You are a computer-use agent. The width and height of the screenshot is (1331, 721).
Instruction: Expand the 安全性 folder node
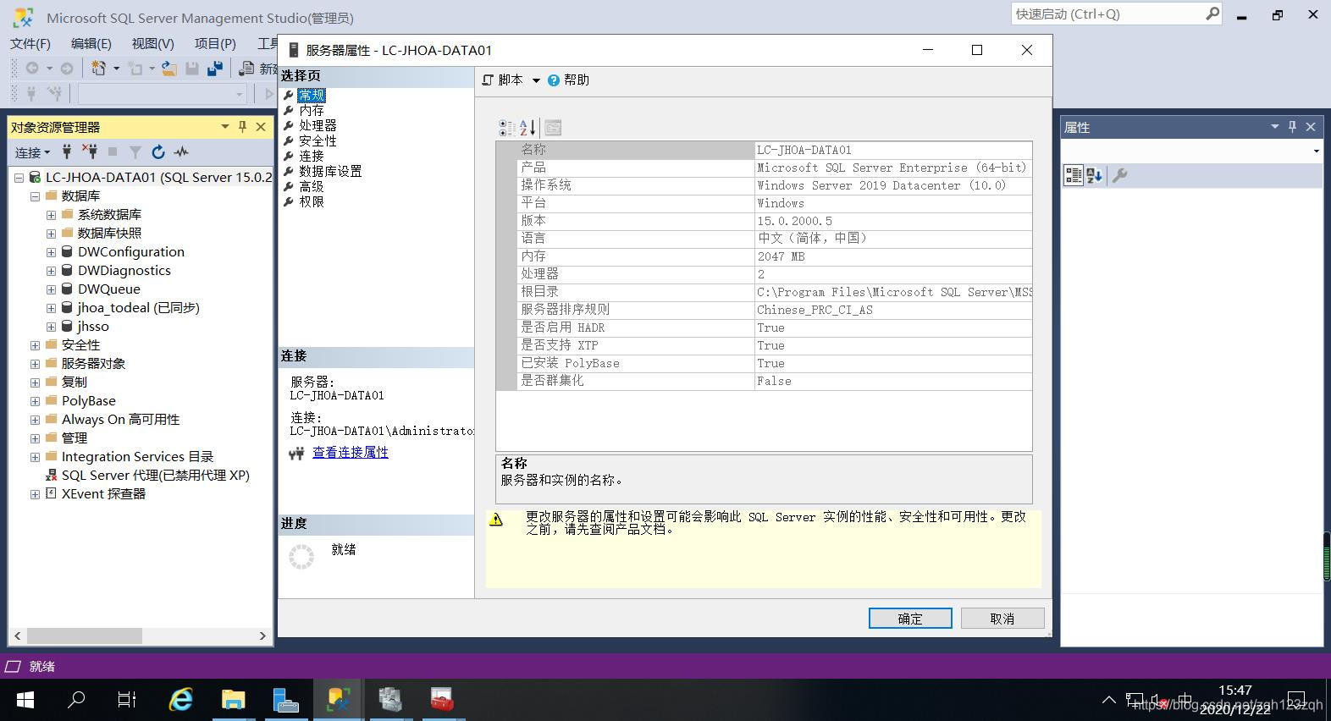click(35, 345)
